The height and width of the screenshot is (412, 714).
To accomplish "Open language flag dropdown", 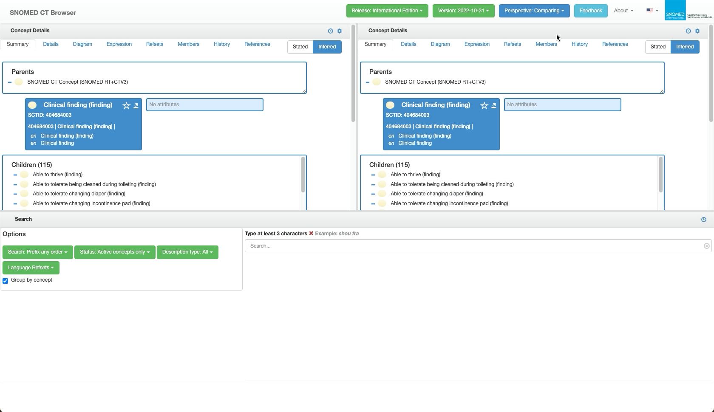I will [652, 11].
